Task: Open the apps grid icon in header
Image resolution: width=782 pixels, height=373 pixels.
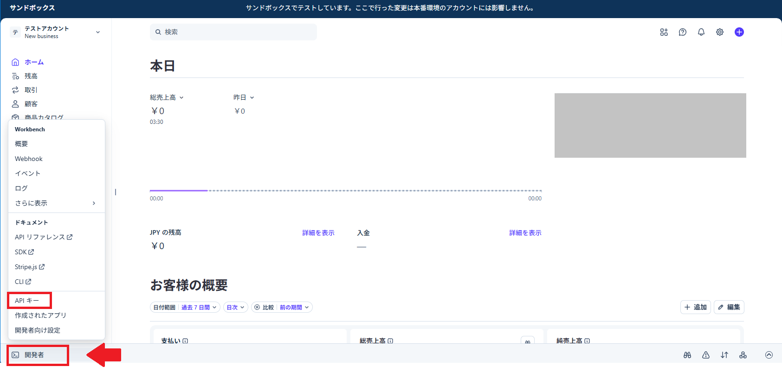Action: tap(664, 32)
